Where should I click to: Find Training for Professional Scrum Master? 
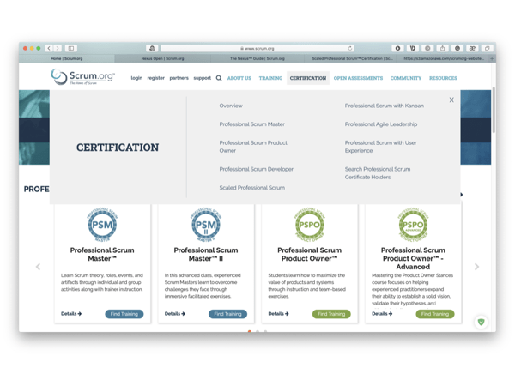click(x=124, y=314)
